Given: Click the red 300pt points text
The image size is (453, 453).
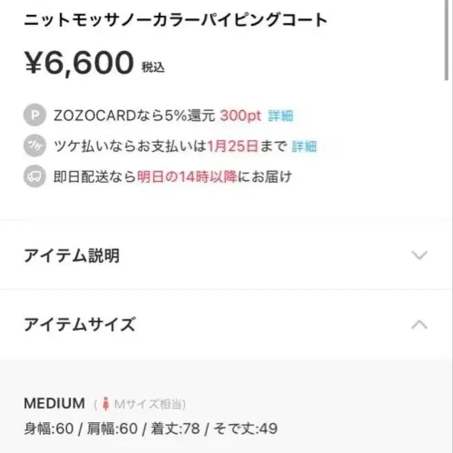Looking at the screenshot, I should pos(241,115).
